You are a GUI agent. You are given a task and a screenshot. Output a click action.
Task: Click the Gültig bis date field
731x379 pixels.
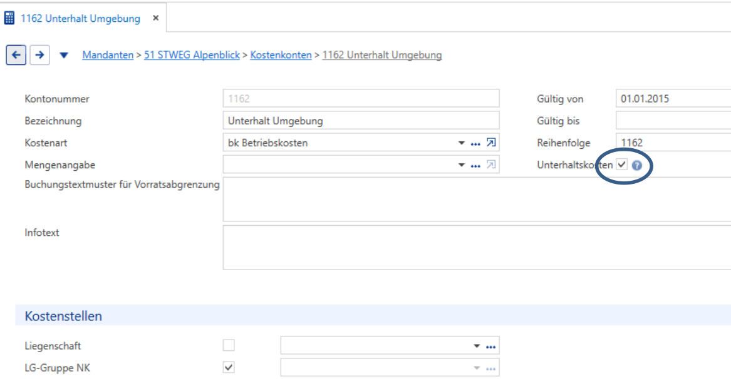[673, 121]
